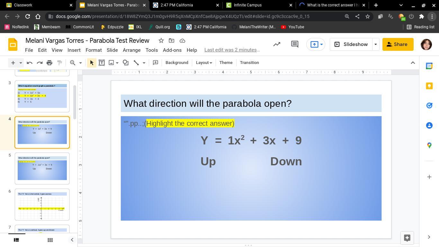Open Slideshow options dropdown arrow
The height and width of the screenshot is (247, 439).
(x=375, y=44)
